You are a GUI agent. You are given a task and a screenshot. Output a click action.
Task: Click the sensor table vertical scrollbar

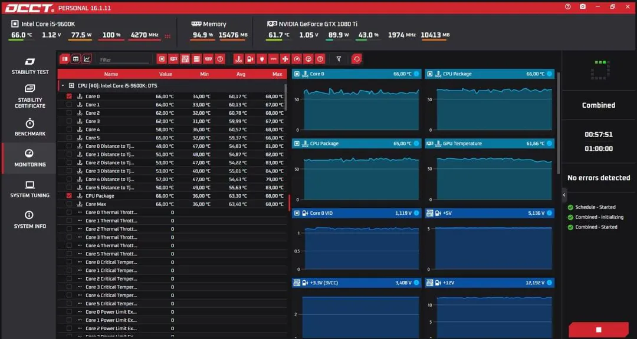pos(285,97)
